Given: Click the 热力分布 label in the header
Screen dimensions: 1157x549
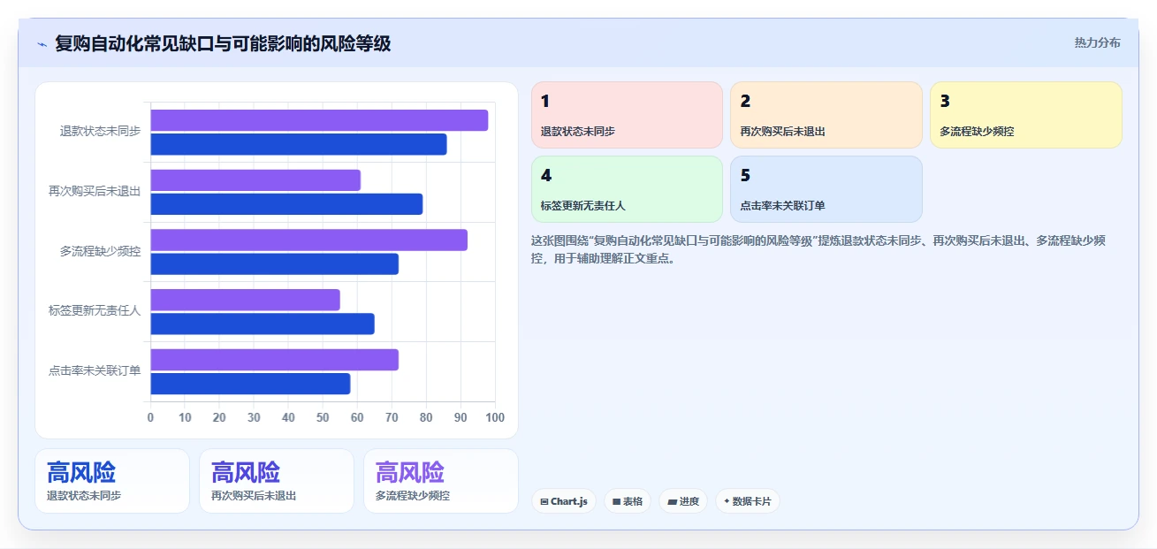Looking at the screenshot, I should [x=1097, y=43].
